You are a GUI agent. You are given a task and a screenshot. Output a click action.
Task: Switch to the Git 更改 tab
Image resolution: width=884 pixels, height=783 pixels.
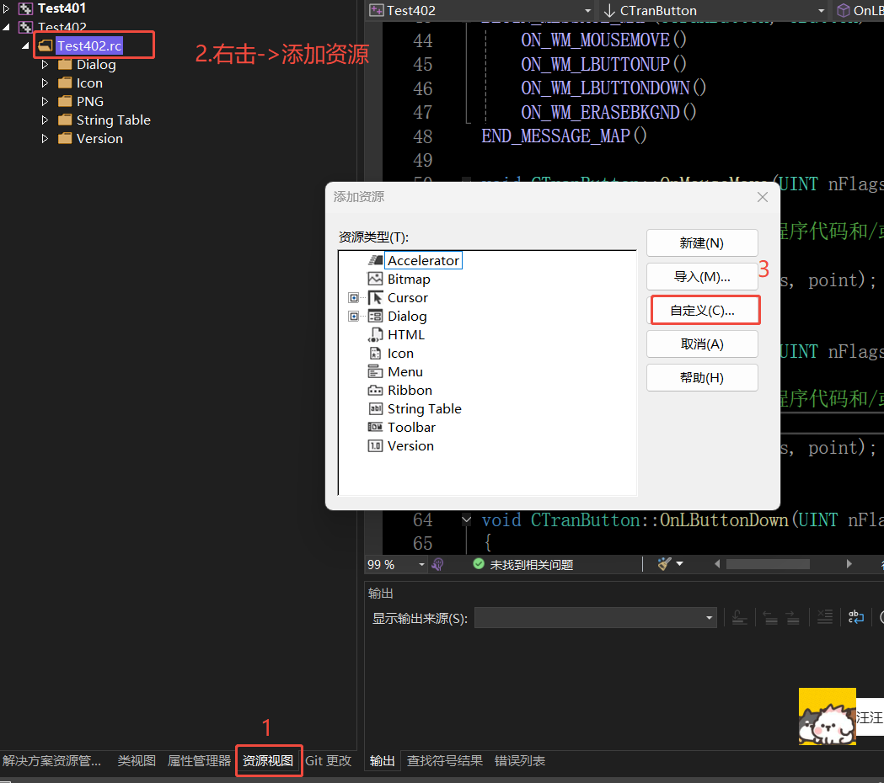pos(328,760)
